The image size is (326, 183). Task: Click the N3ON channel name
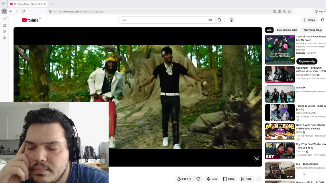[x=299, y=132]
